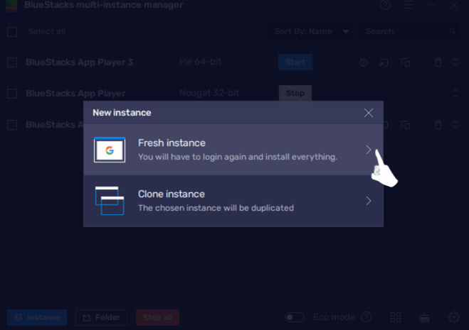
Task: Create desktop shortcut for App Player 3
Action: [384, 62]
